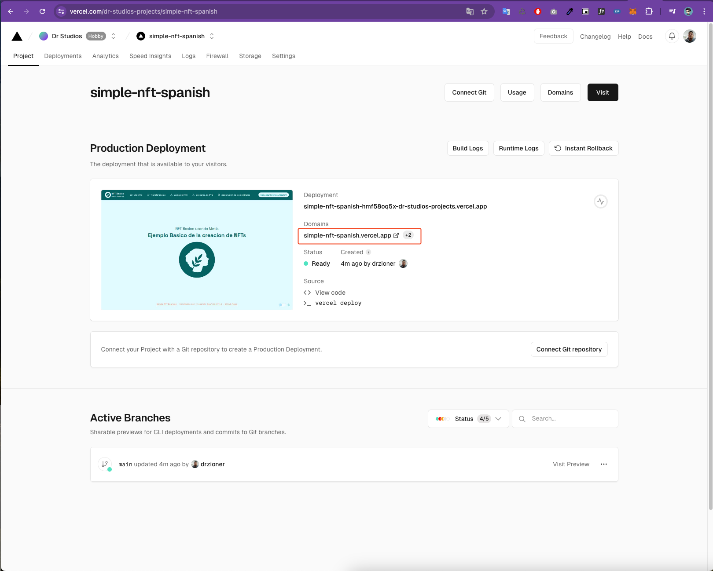The width and height of the screenshot is (713, 571).
Task: Click the git branch icon for main
Action: pos(105,464)
